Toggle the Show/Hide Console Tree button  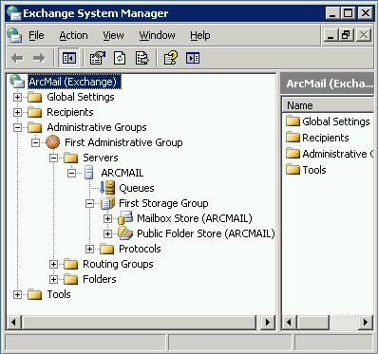point(68,58)
